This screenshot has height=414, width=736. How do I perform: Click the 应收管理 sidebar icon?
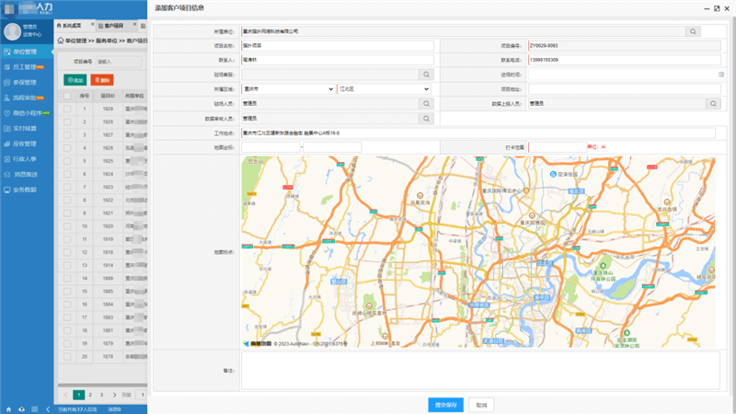point(7,144)
